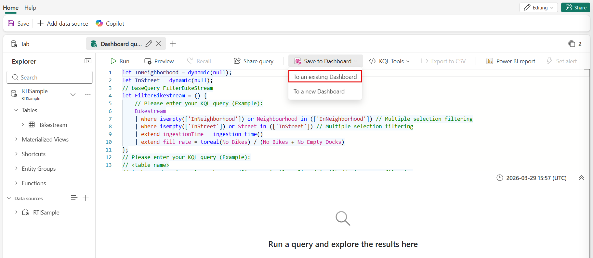Focus the Explorer Search field
This screenshot has width=593, height=258.
[50, 77]
